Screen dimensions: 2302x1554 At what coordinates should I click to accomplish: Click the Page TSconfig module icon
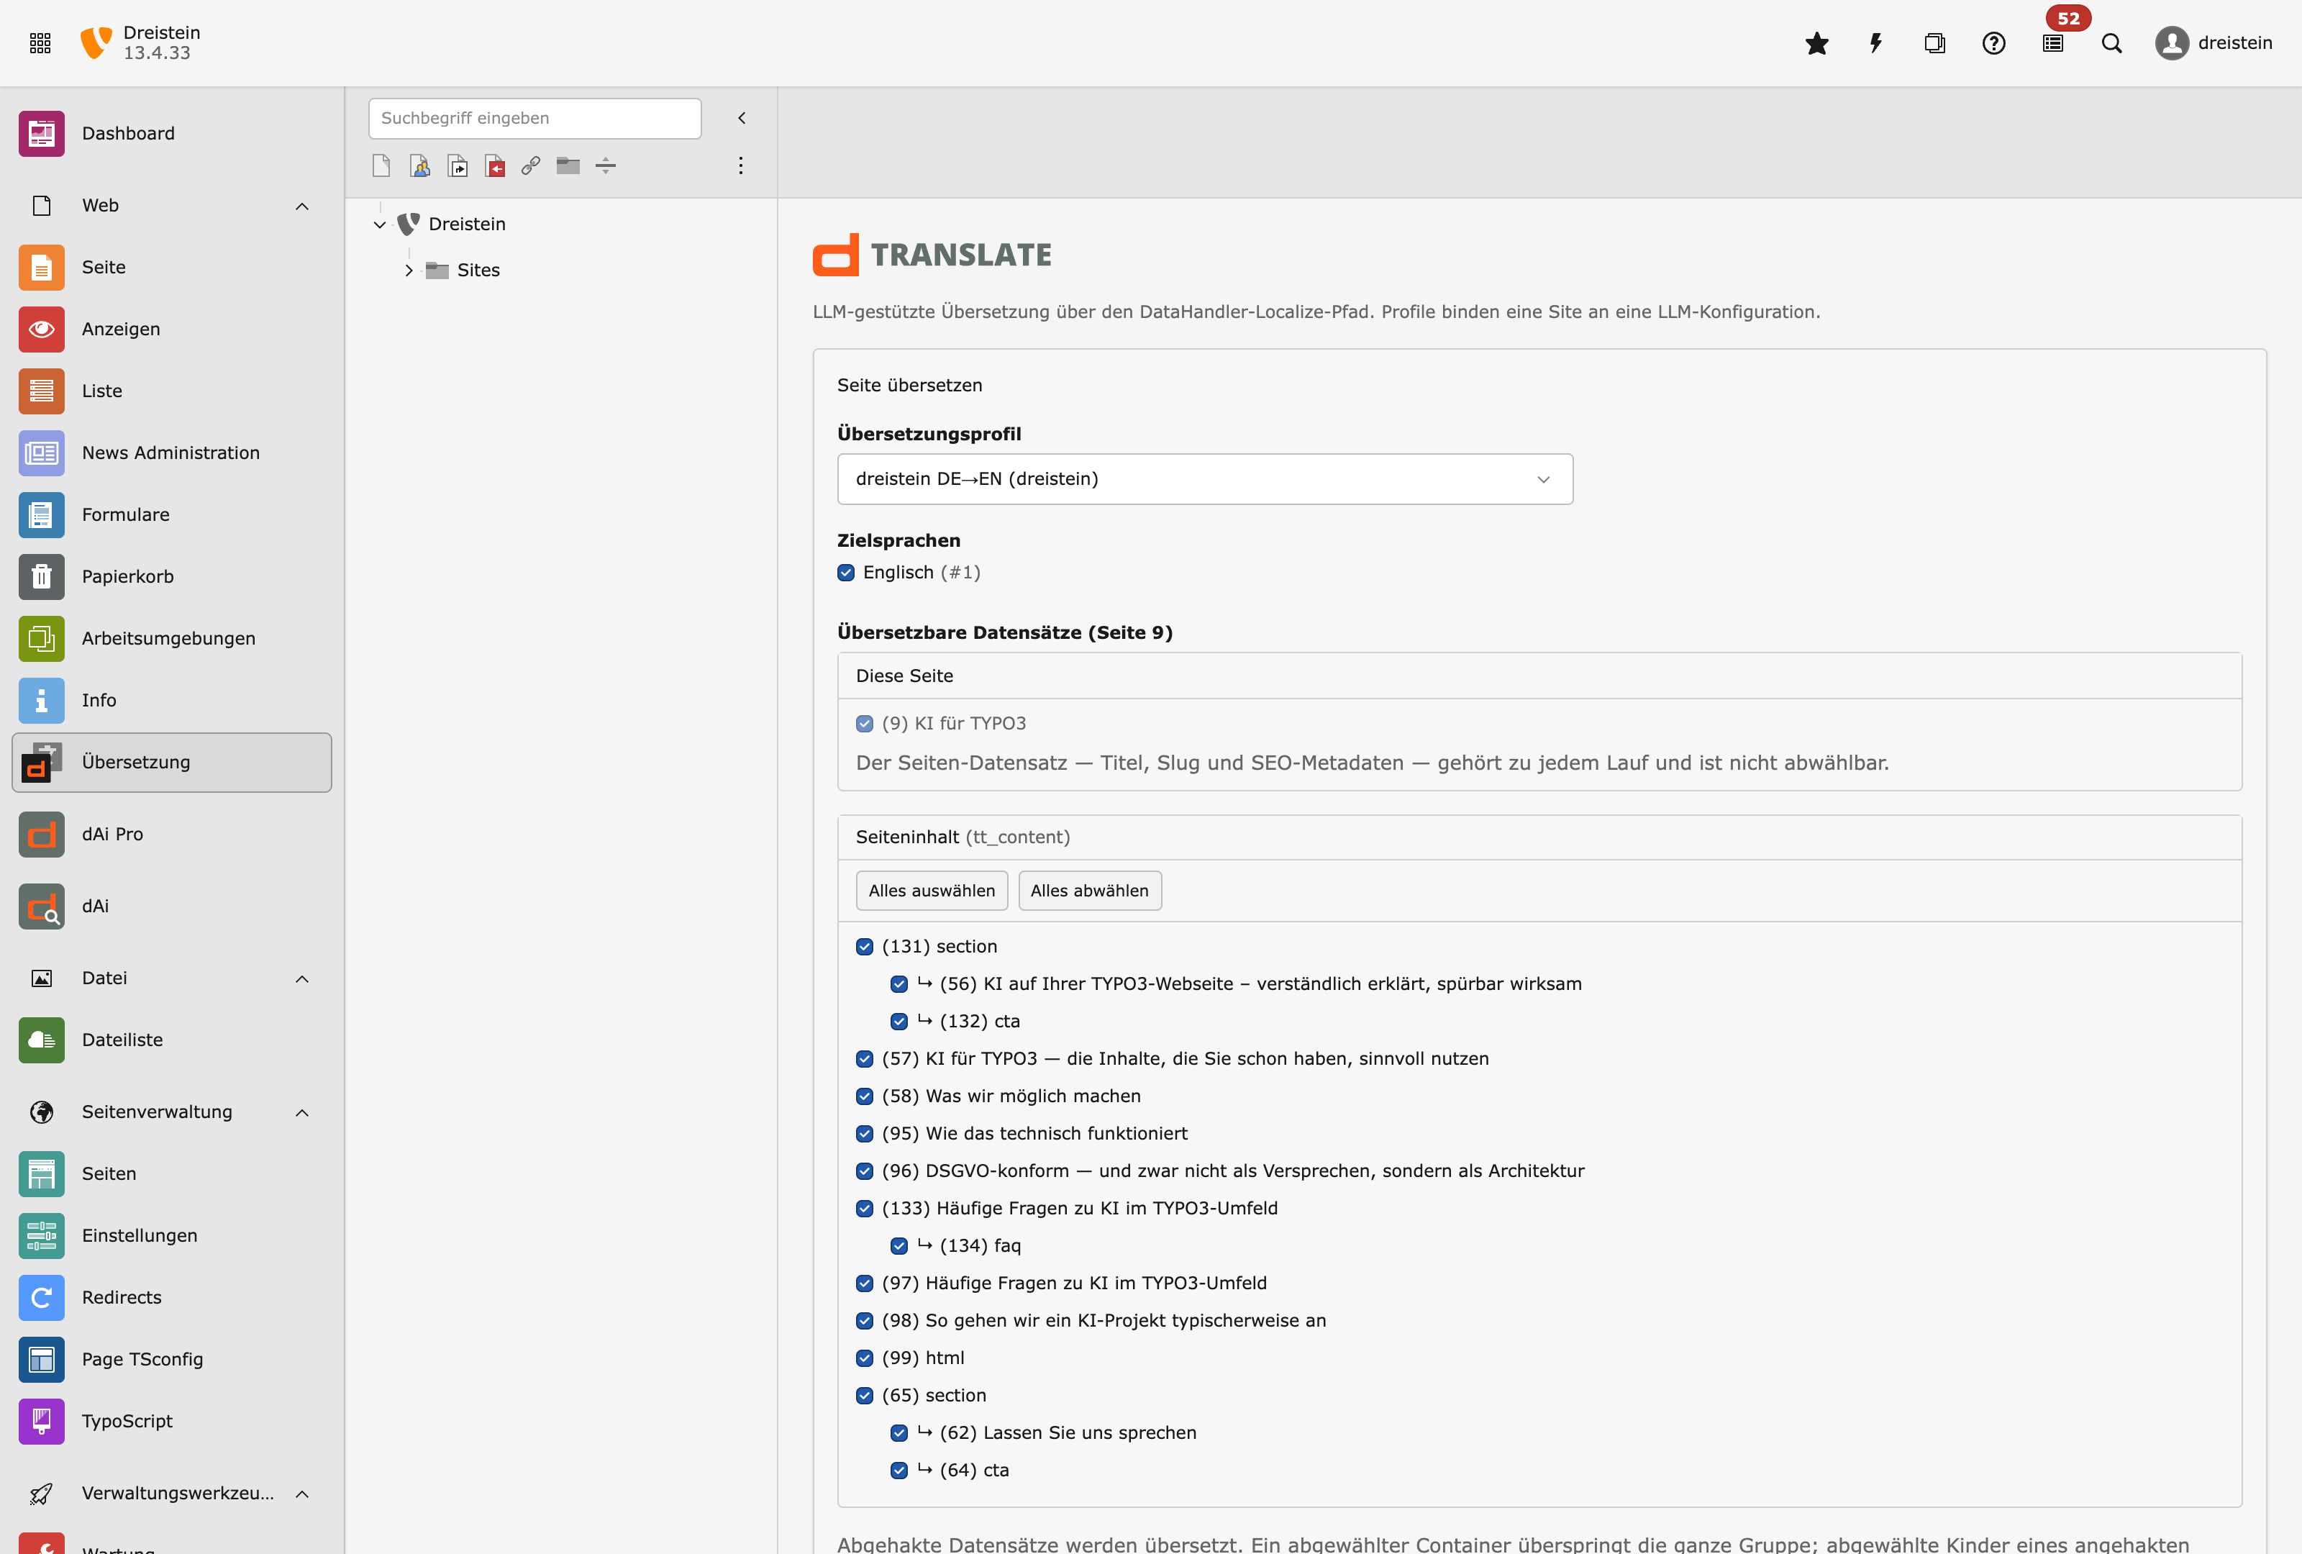click(x=42, y=1360)
